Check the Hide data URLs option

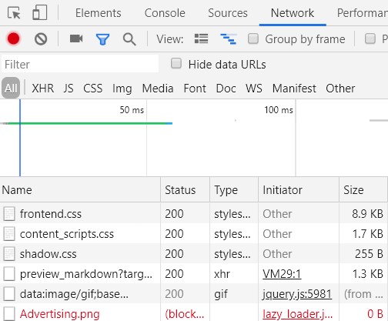[x=176, y=63]
